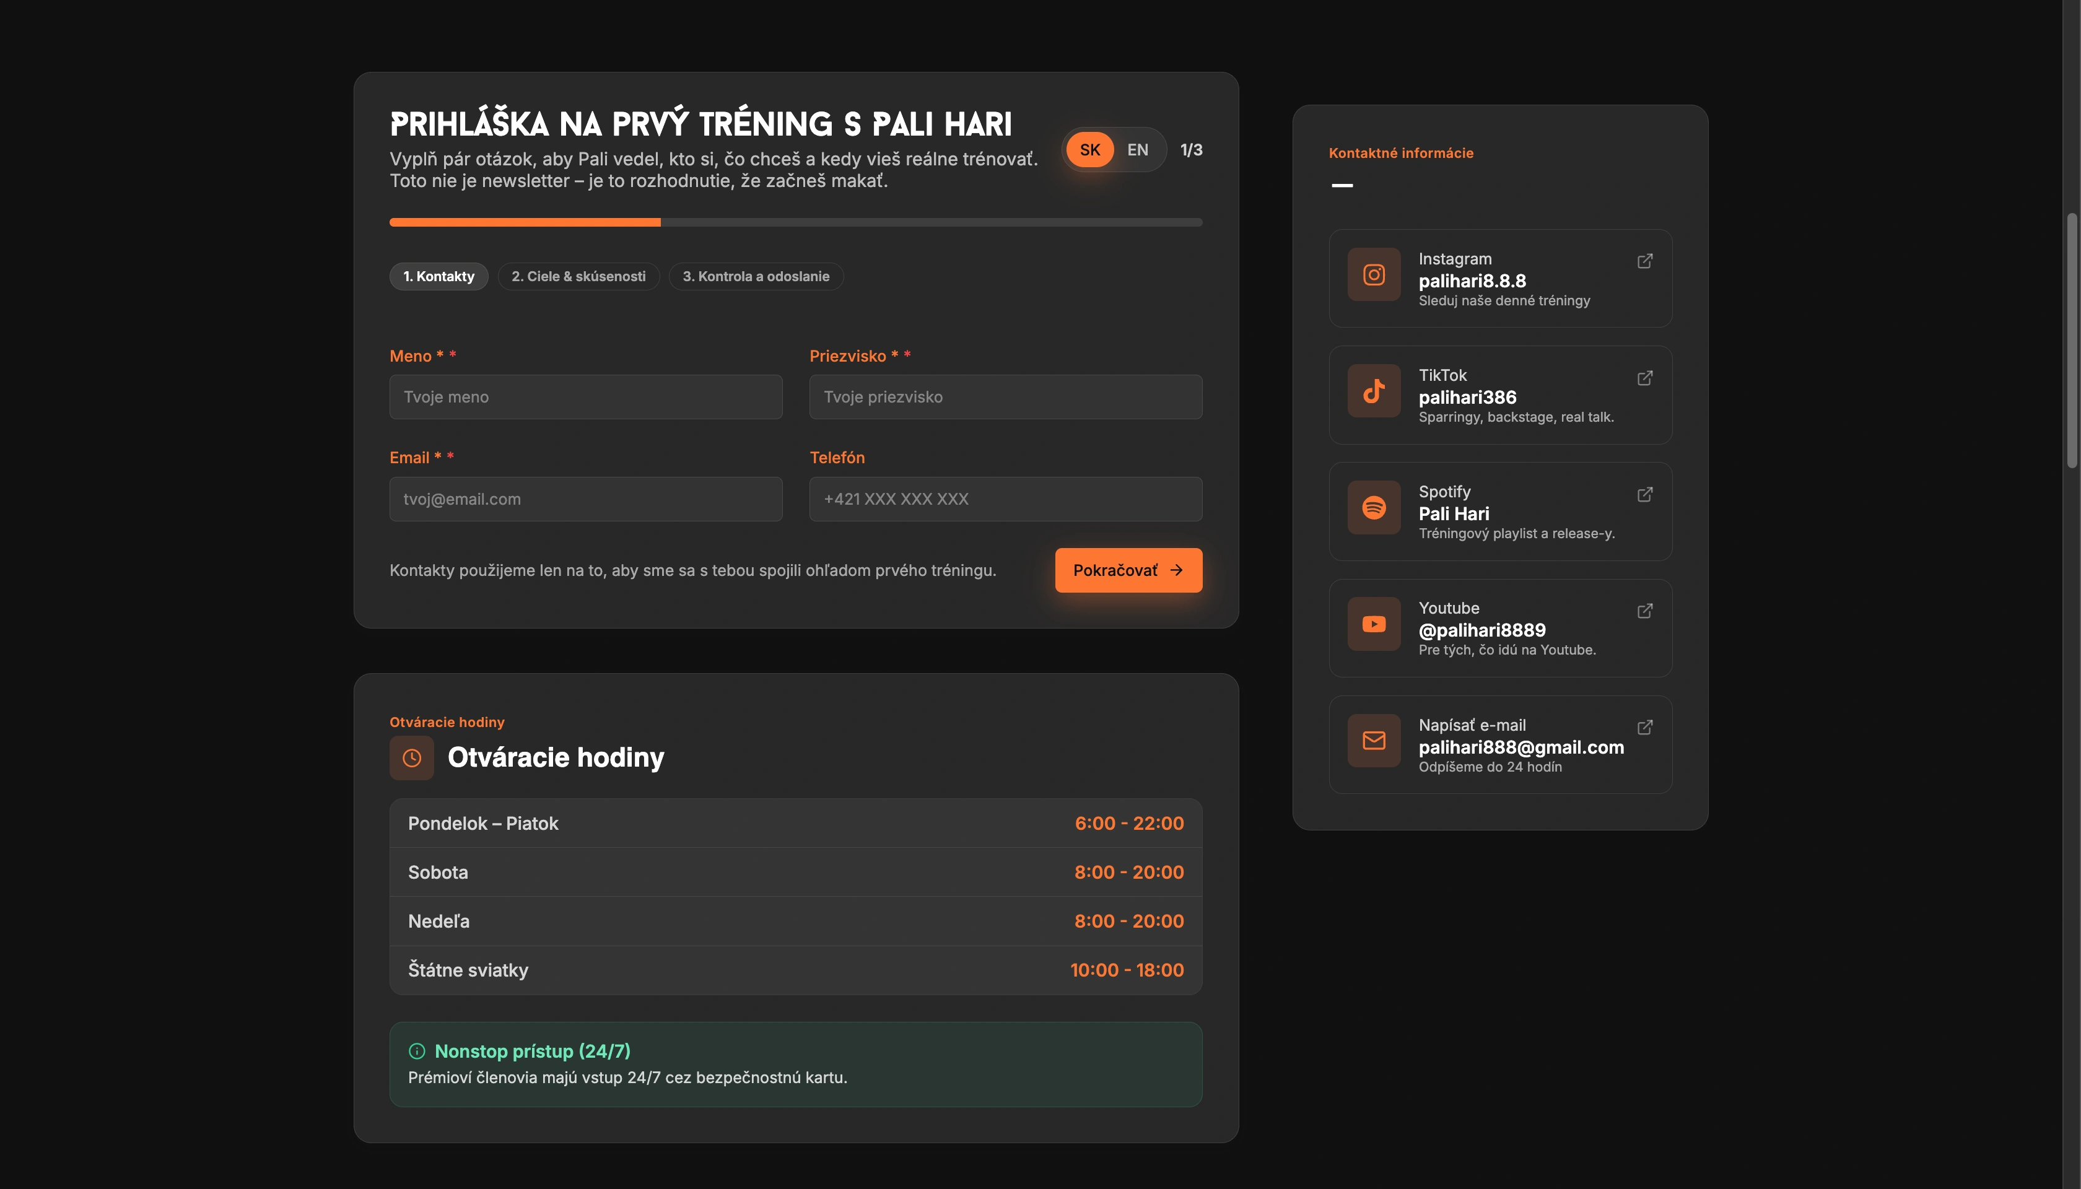
Task: Switch language to SK
Action: point(1089,149)
